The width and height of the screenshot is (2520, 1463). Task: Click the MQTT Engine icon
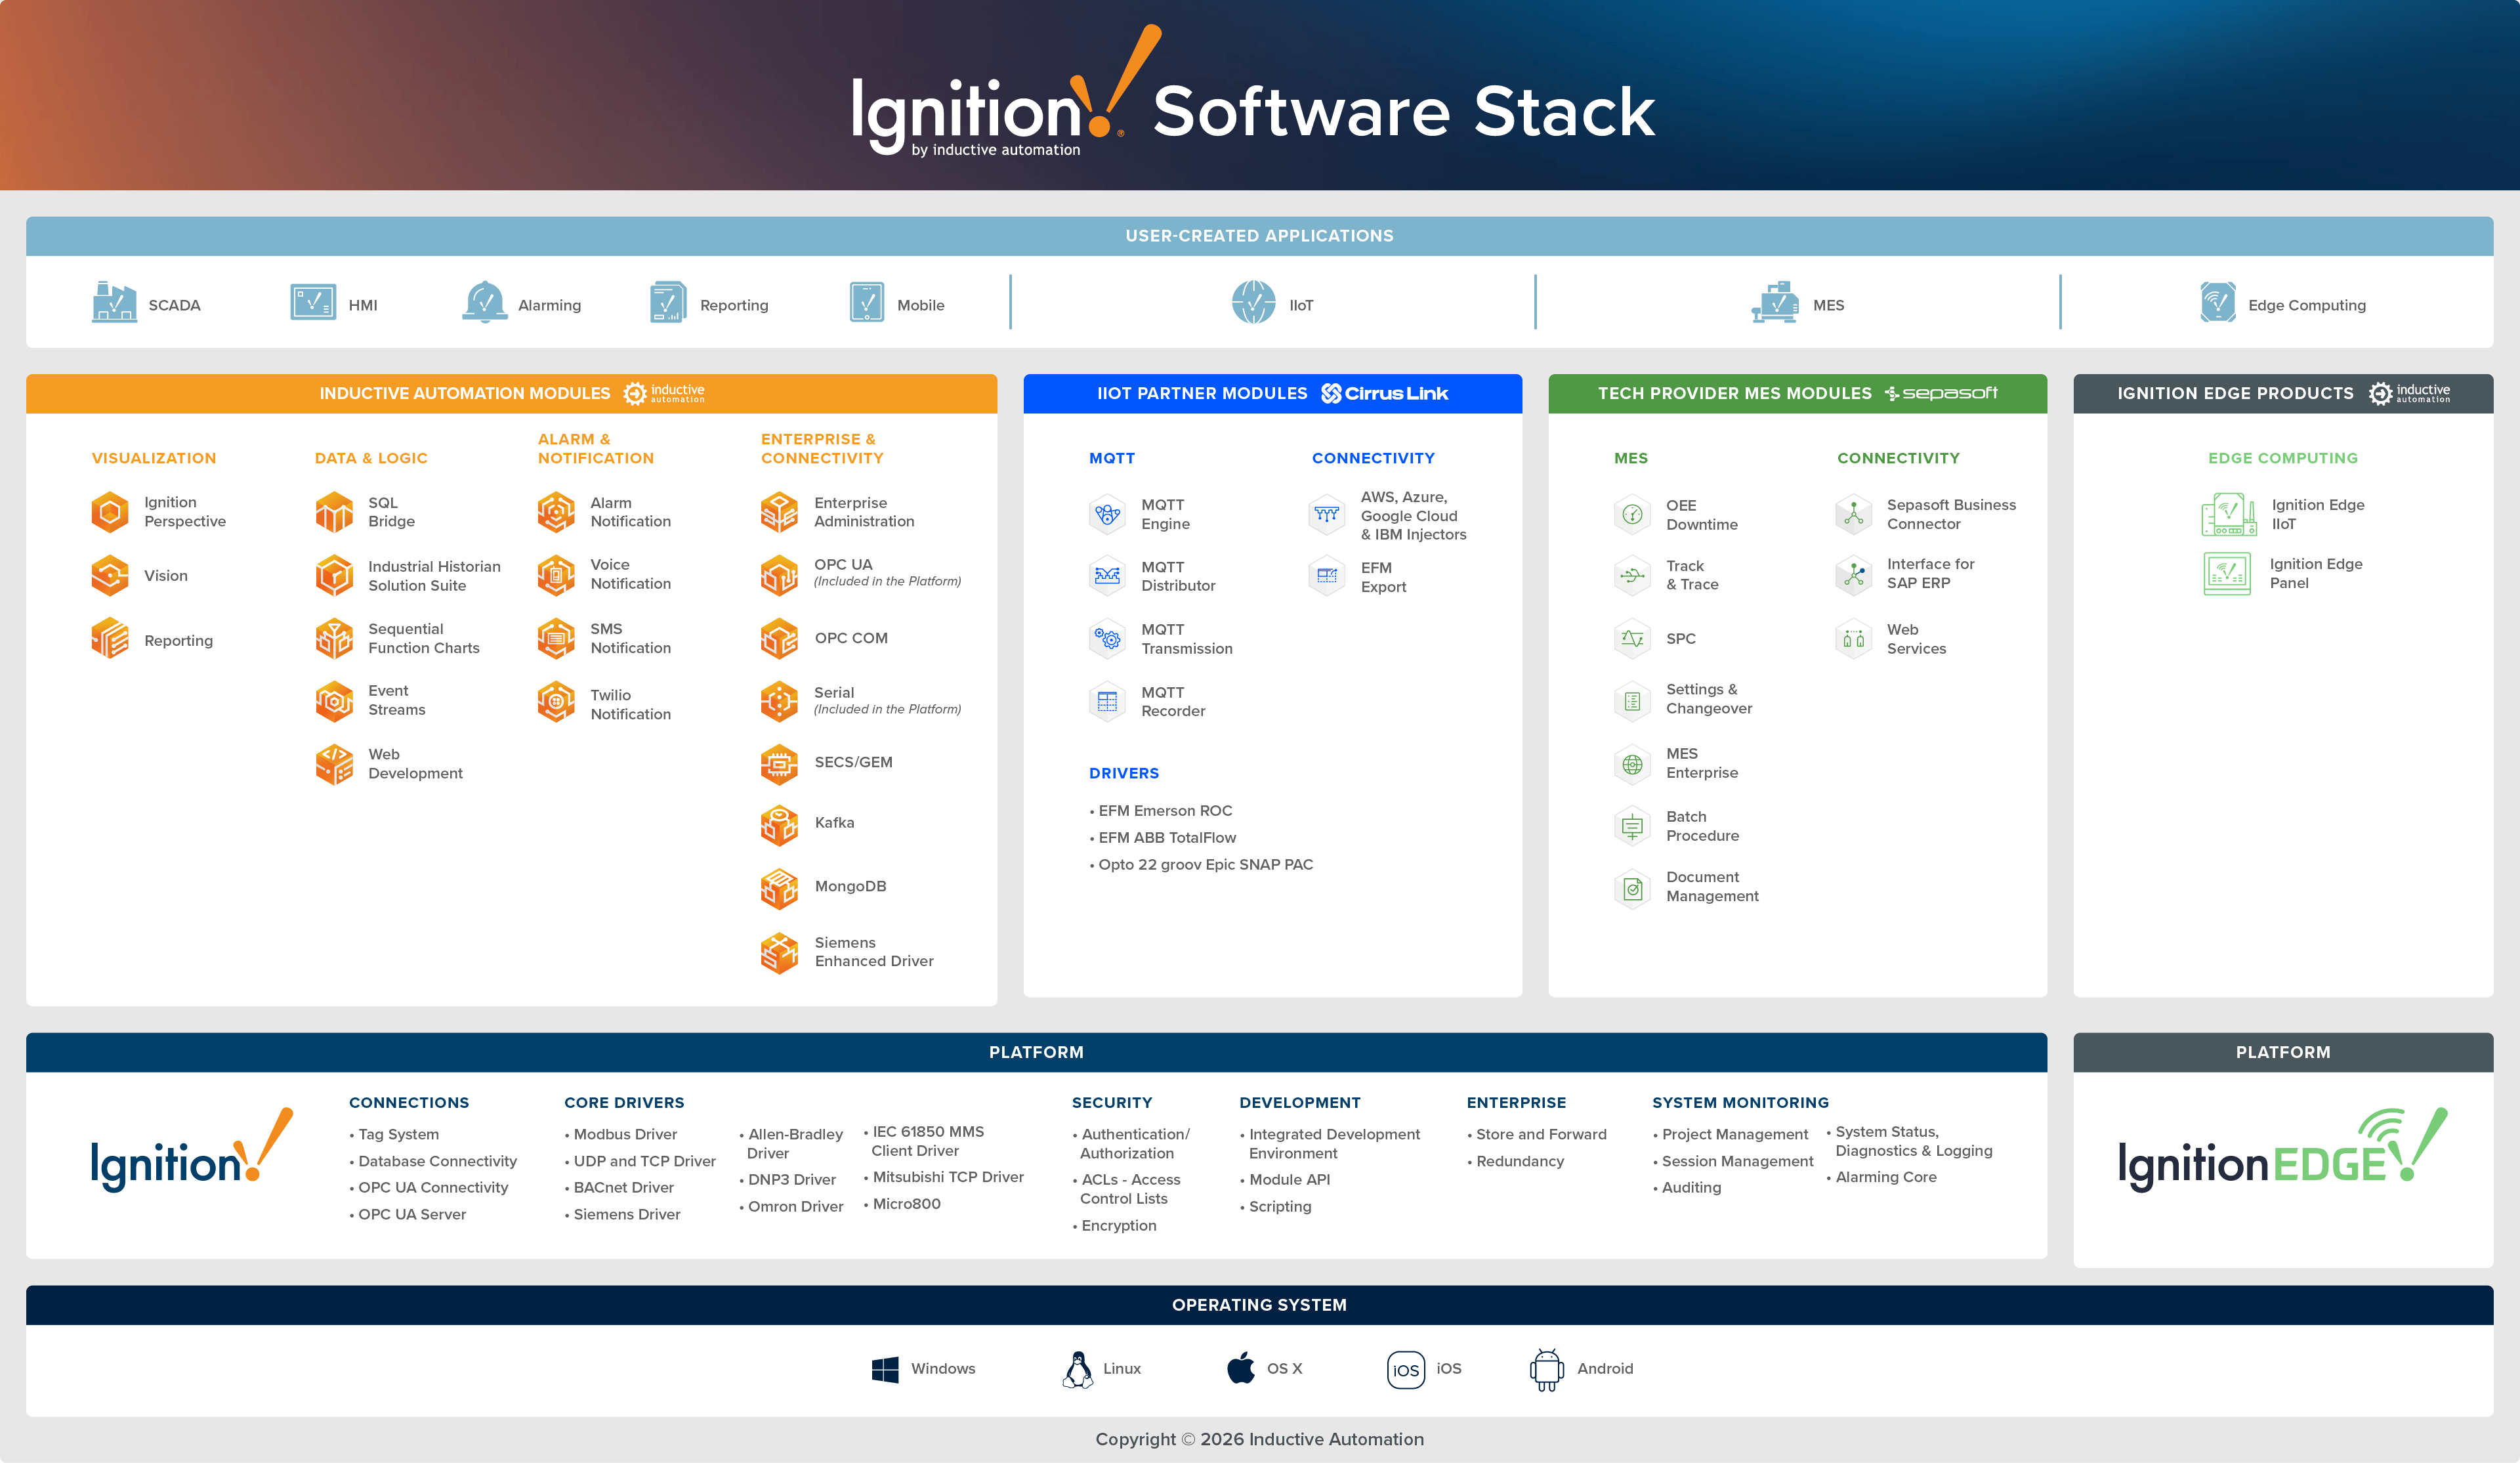1107,515
